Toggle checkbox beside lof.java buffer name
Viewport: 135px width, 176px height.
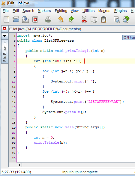click(11, 29)
